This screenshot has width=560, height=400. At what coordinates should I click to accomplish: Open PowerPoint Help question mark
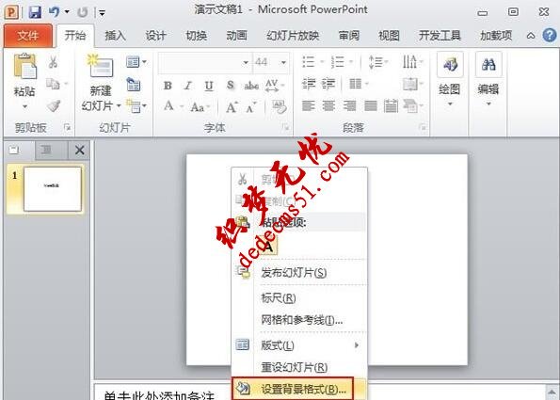[x=550, y=36]
